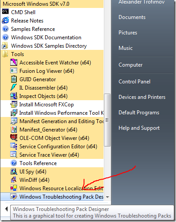Open the Service Trace Viewer icon
The width and height of the screenshot is (176, 222).
click(14, 154)
